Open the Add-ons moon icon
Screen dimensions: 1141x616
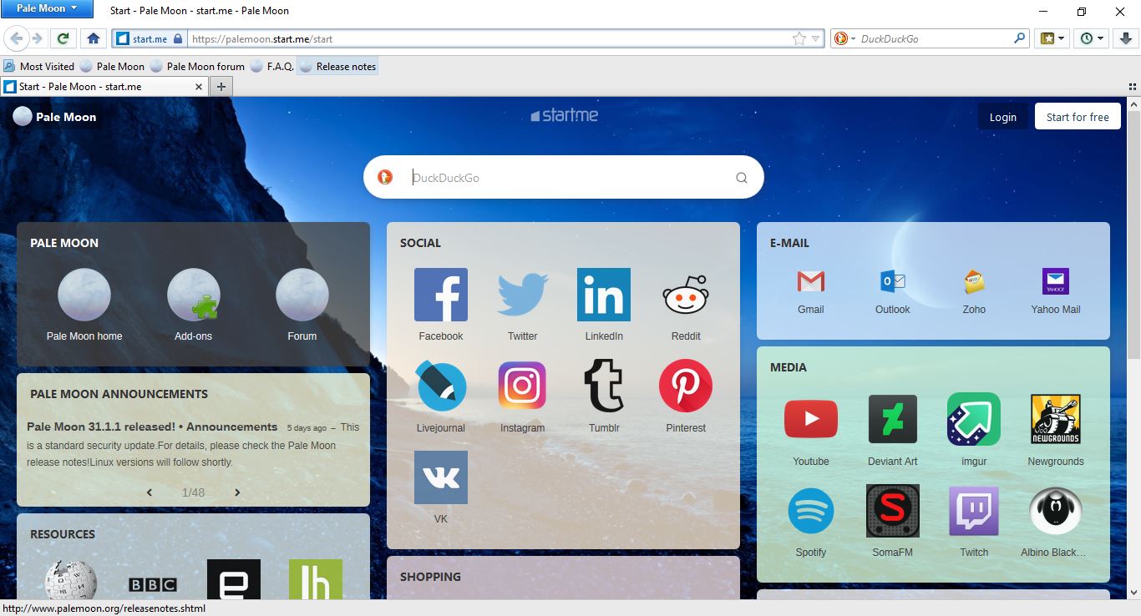click(x=194, y=295)
